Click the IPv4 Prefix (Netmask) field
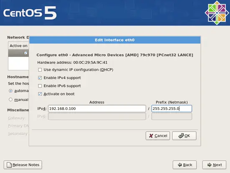This screenshot has height=173, width=230. 171,108
